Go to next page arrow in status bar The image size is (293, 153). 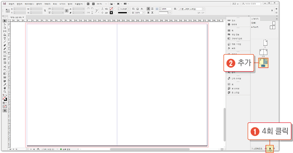[x=31, y=149]
